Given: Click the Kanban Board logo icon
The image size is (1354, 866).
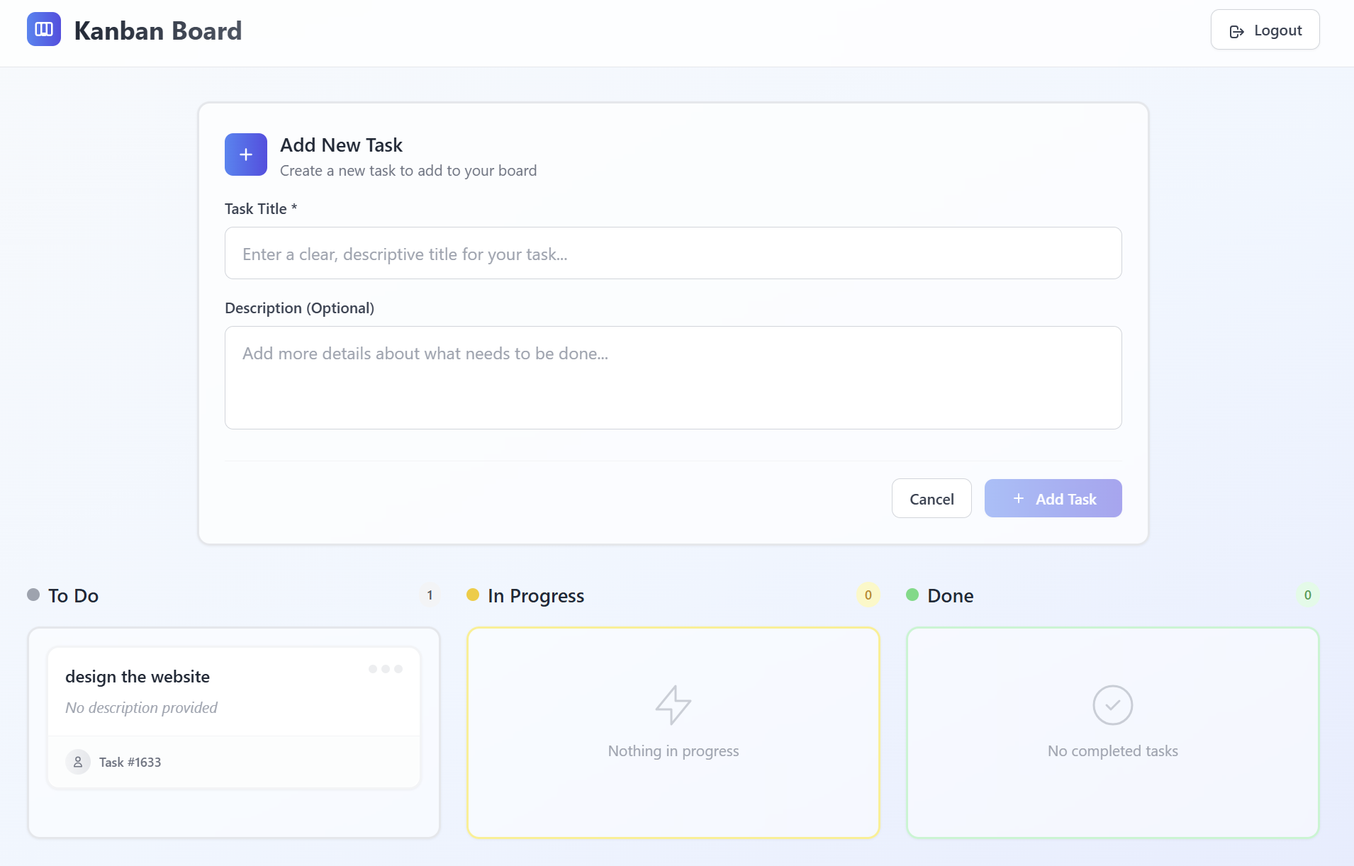Looking at the screenshot, I should (x=44, y=30).
